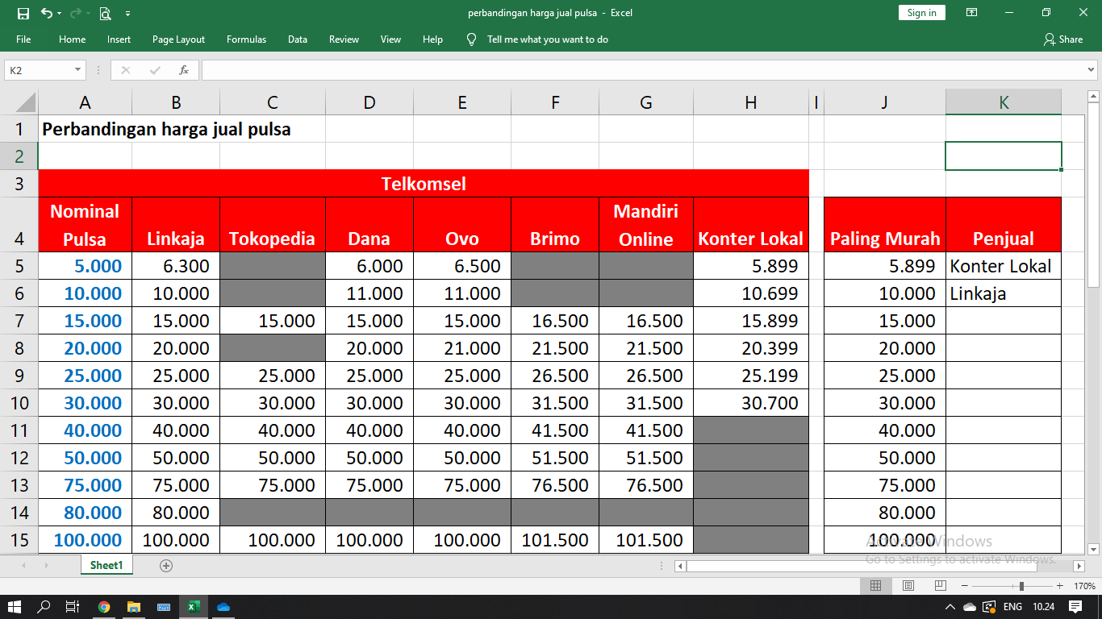
Task: Click the Insert Function fx icon
Action: click(184, 70)
